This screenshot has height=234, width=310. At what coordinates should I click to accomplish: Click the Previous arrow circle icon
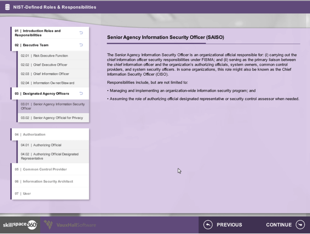tap(207, 225)
